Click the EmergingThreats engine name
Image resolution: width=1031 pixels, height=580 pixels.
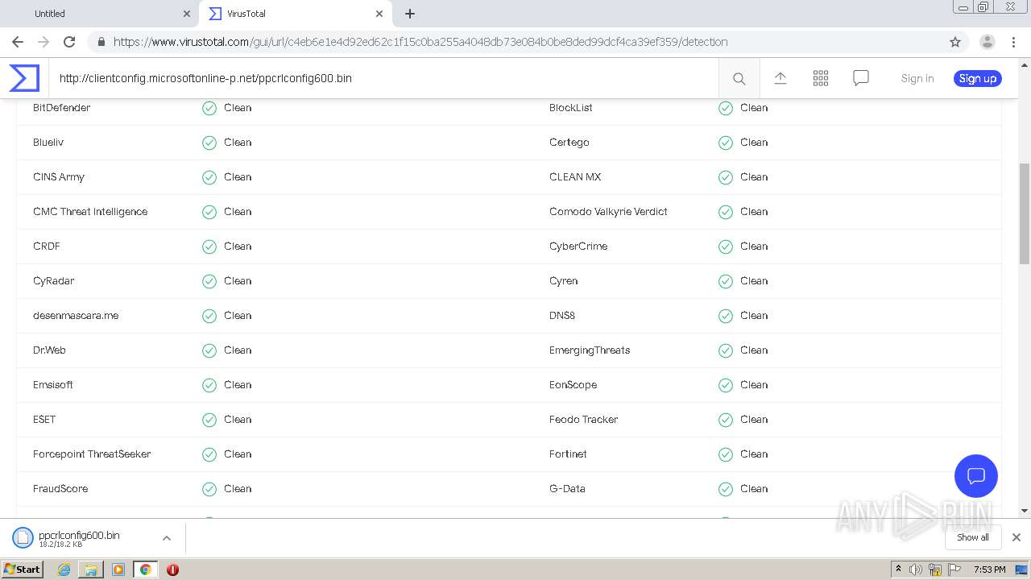click(590, 350)
